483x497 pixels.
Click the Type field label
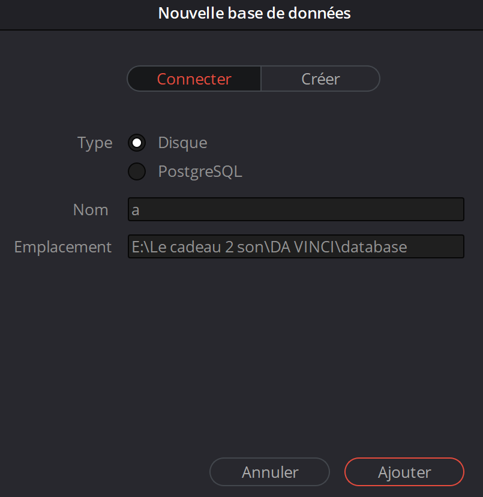coord(95,143)
